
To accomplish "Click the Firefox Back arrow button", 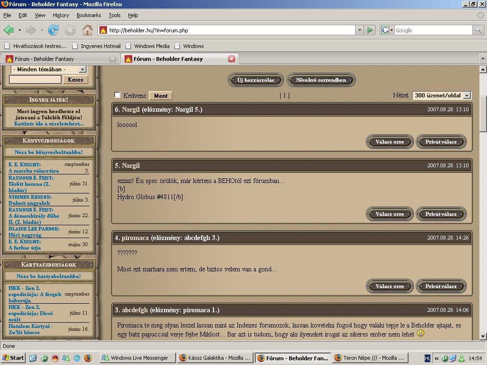I will click(x=9, y=30).
